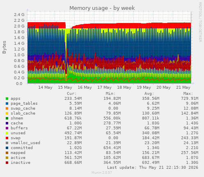This screenshot has width=204, height=177.
Task: Click the '15 May' x-axis label
Action: pyautogui.click(x=65, y=87)
